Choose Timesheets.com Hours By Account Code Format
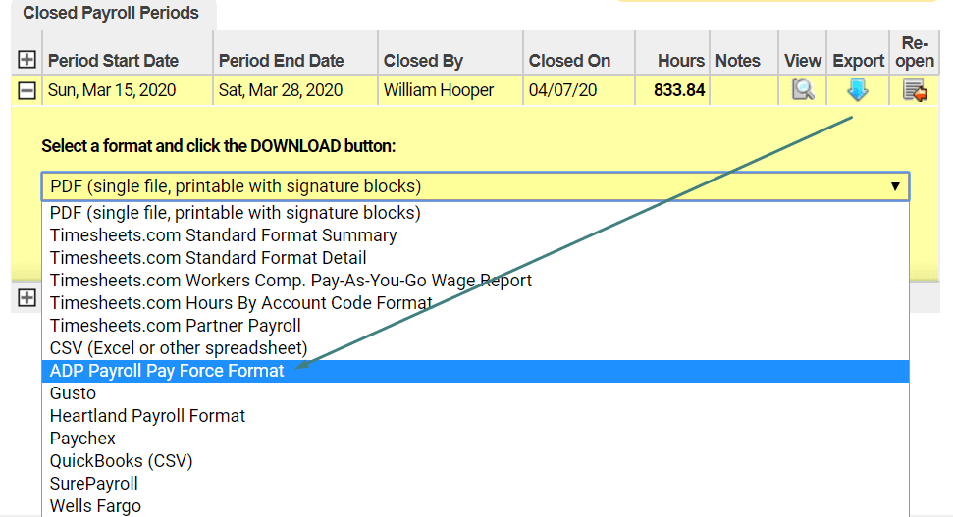 click(x=475, y=303)
